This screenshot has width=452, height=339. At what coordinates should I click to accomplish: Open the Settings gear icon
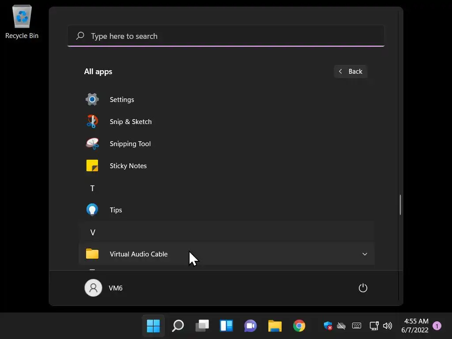pyautogui.click(x=92, y=99)
